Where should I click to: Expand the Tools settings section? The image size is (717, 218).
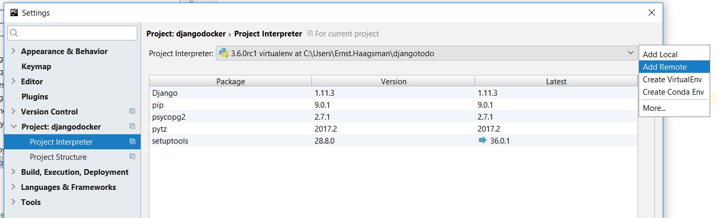14,202
